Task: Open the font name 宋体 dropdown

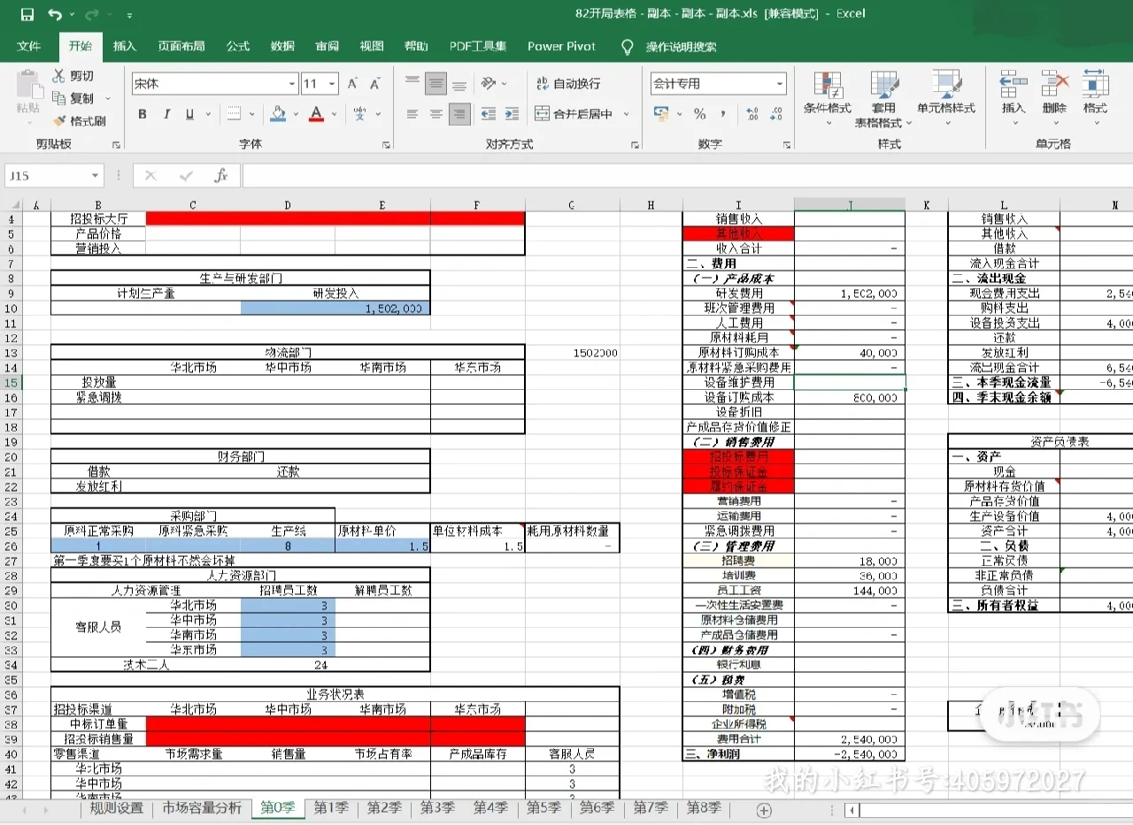Action: tap(292, 84)
